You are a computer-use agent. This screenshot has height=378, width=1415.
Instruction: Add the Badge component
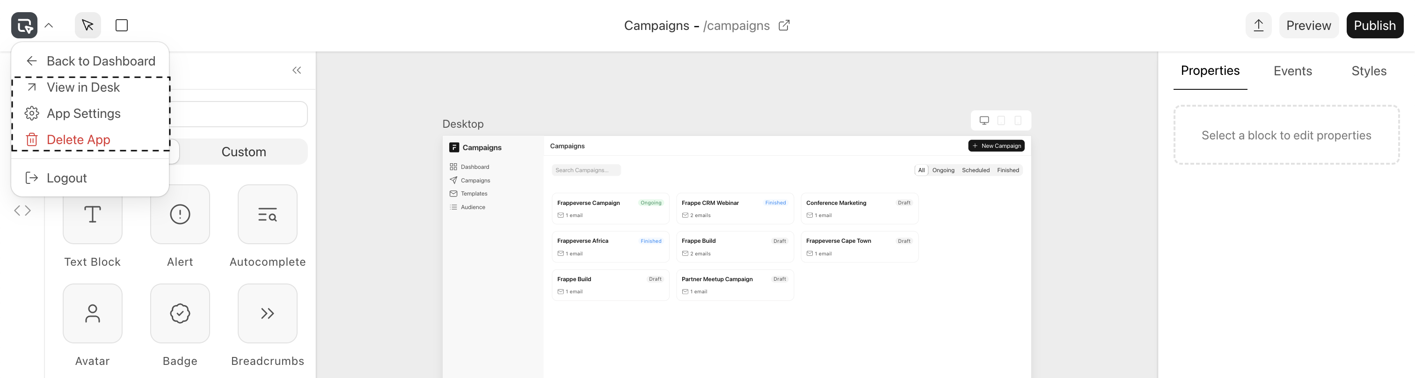[180, 313]
